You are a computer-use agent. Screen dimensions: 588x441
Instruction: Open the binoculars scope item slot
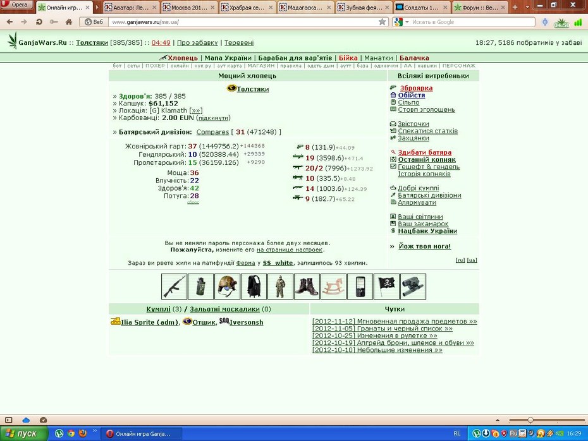click(413, 287)
